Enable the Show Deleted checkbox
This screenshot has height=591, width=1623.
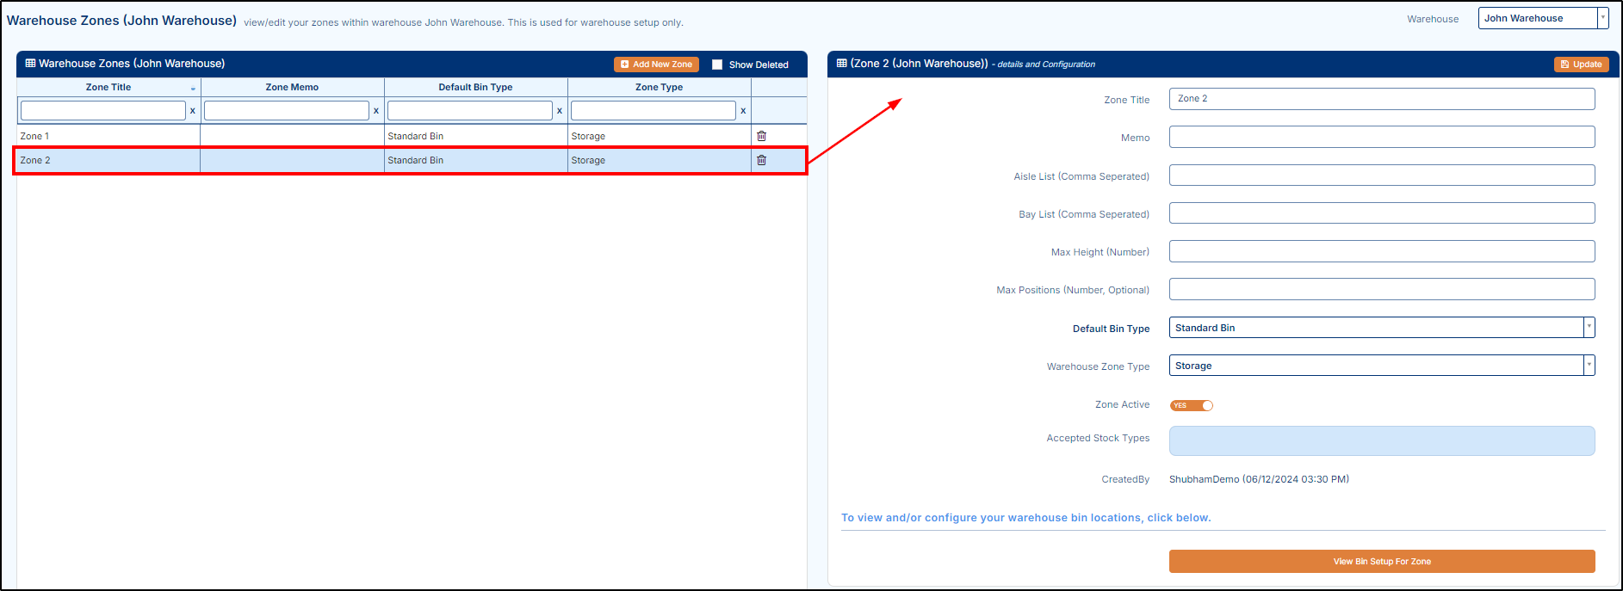pyautogui.click(x=717, y=65)
